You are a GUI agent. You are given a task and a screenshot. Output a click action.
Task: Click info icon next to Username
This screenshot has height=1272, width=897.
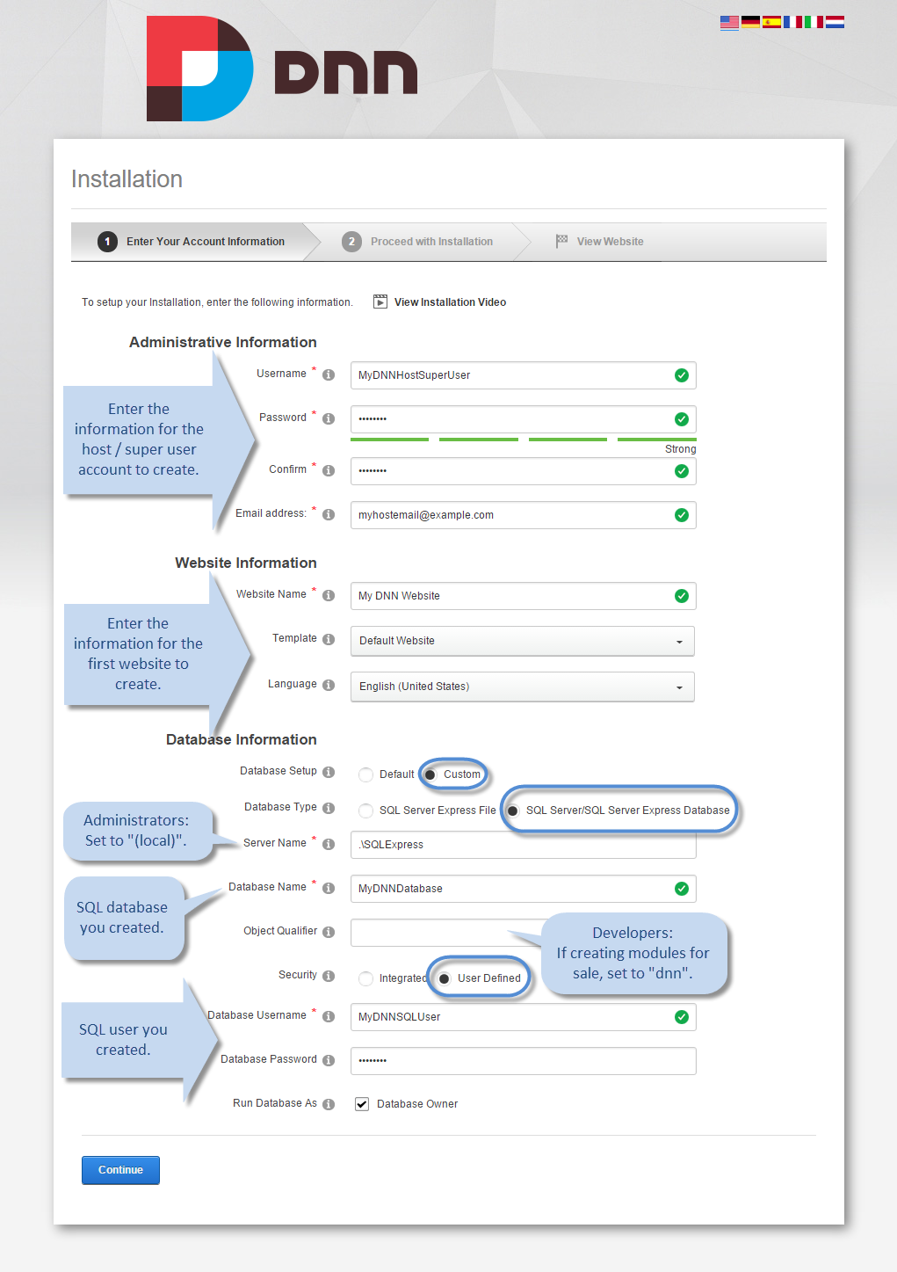click(329, 374)
